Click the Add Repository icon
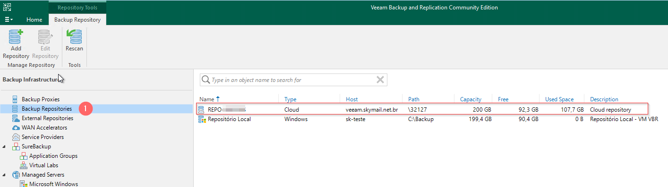This screenshot has height=187, width=668. point(16,36)
